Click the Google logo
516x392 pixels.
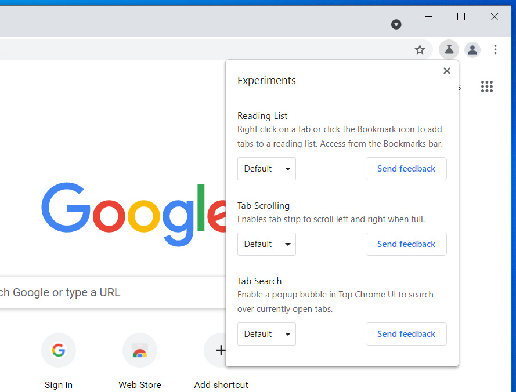coord(133,214)
